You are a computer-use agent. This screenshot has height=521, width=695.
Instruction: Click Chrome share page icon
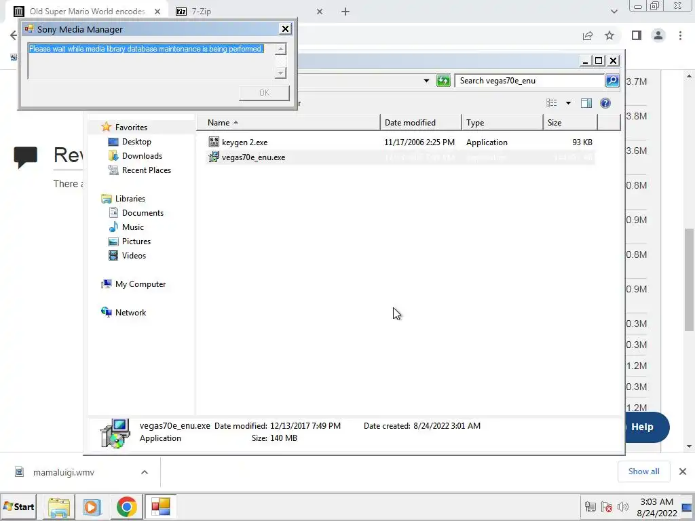(x=588, y=35)
